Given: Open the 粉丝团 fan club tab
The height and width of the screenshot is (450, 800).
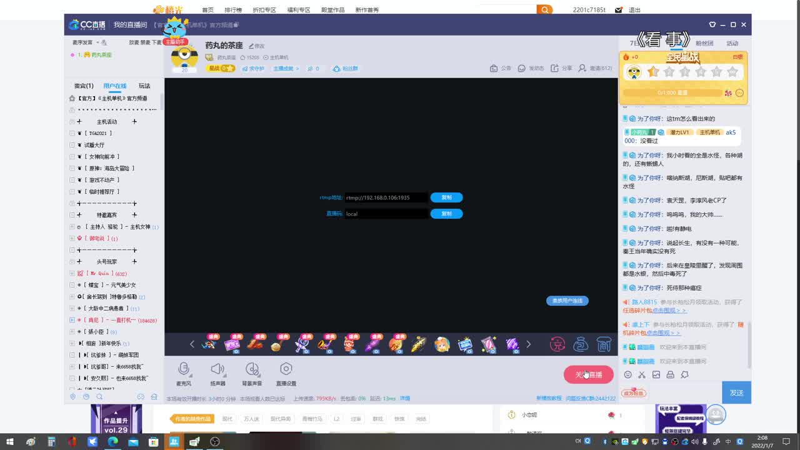Looking at the screenshot, I should tap(704, 43).
